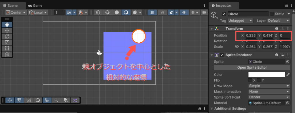Image resolution: width=295 pixels, height=113 pixels.
Task: Toggle the 2D view mode
Action: click(152, 13)
